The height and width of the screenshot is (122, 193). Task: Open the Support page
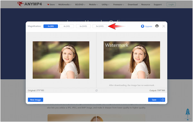click(158, 4)
